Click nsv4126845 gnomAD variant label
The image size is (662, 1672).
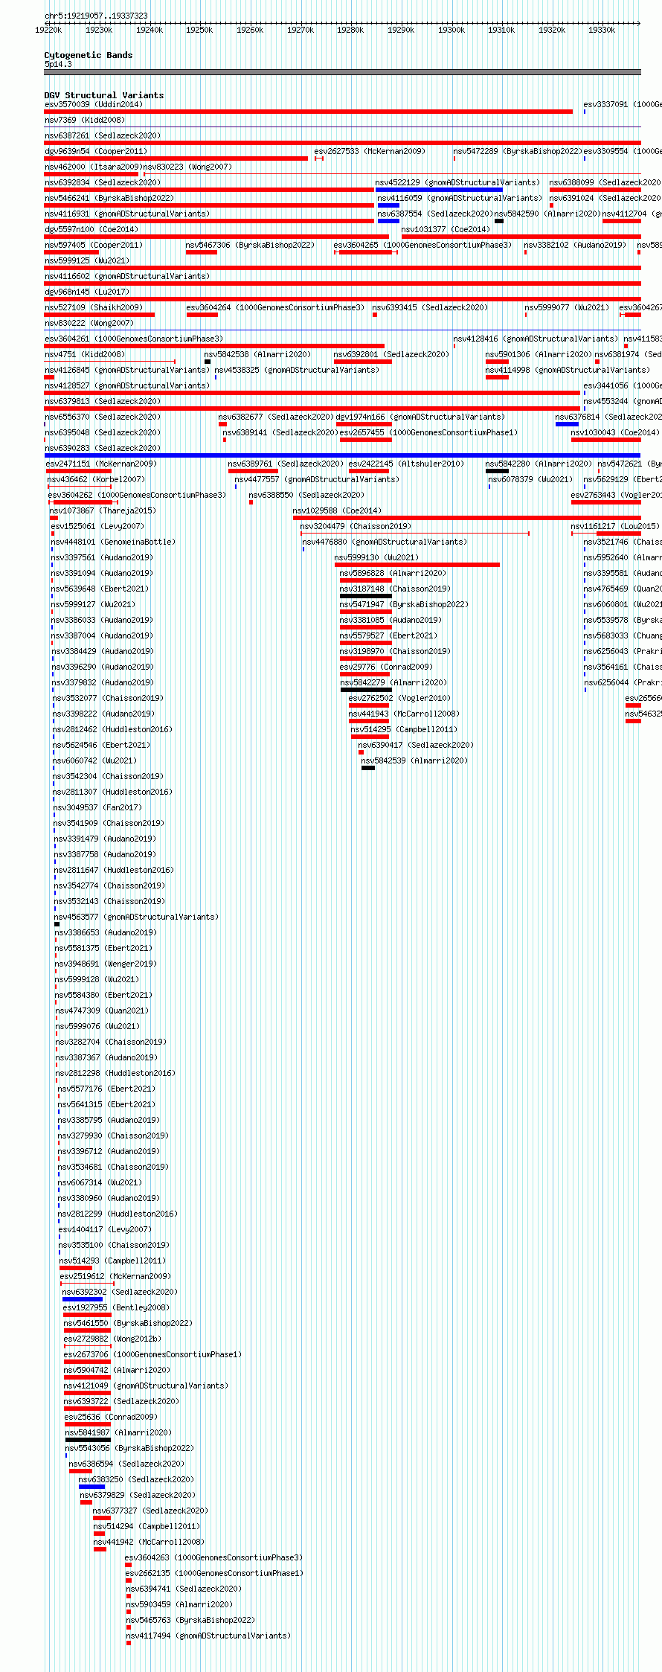[x=127, y=370]
